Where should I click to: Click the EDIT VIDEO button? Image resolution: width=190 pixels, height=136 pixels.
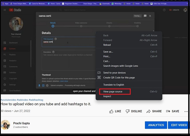pos(179,125)
